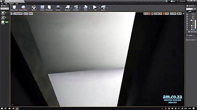Open Task View on the taskbar
Image resolution: width=197 pixels, height=110 pixels.
point(6,108)
